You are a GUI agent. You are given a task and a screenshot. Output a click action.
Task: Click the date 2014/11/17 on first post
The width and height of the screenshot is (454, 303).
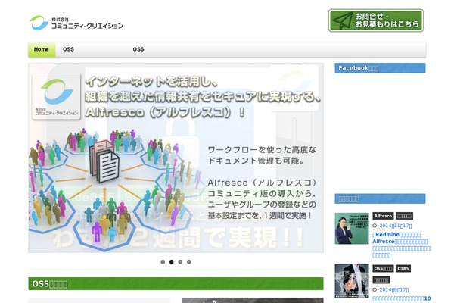(x=396, y=226)
